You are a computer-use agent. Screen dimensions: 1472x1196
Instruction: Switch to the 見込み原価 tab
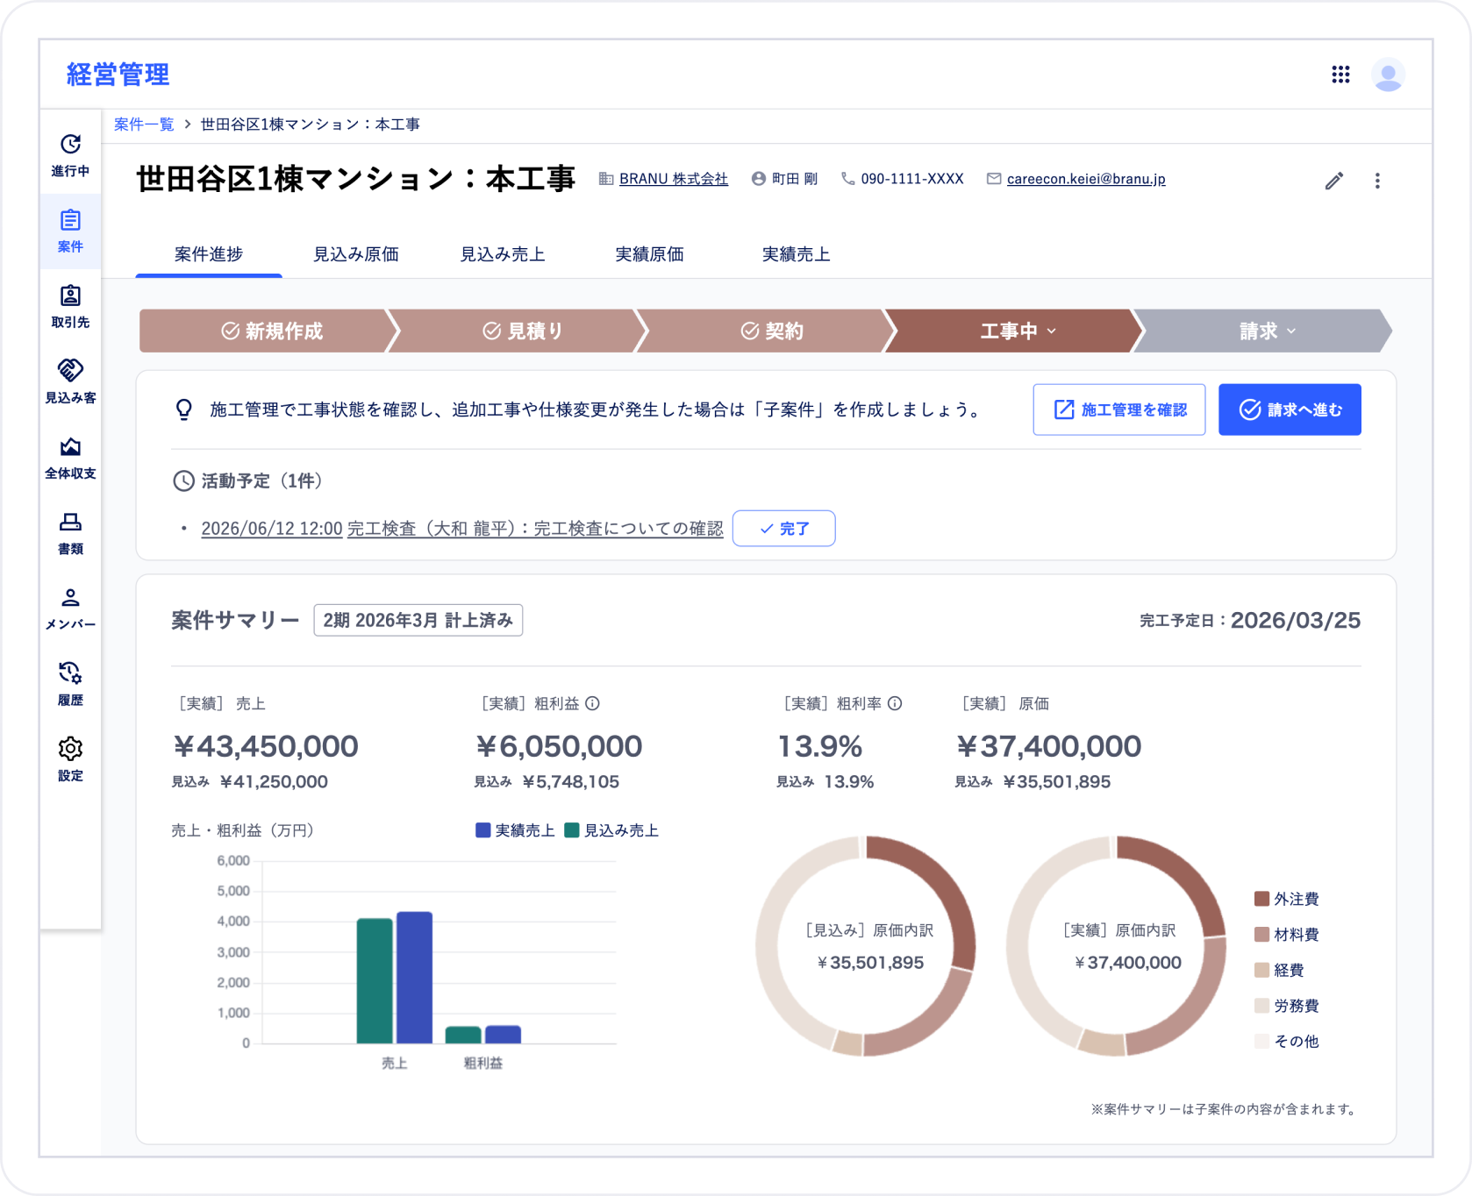click(x=356, y=254)
